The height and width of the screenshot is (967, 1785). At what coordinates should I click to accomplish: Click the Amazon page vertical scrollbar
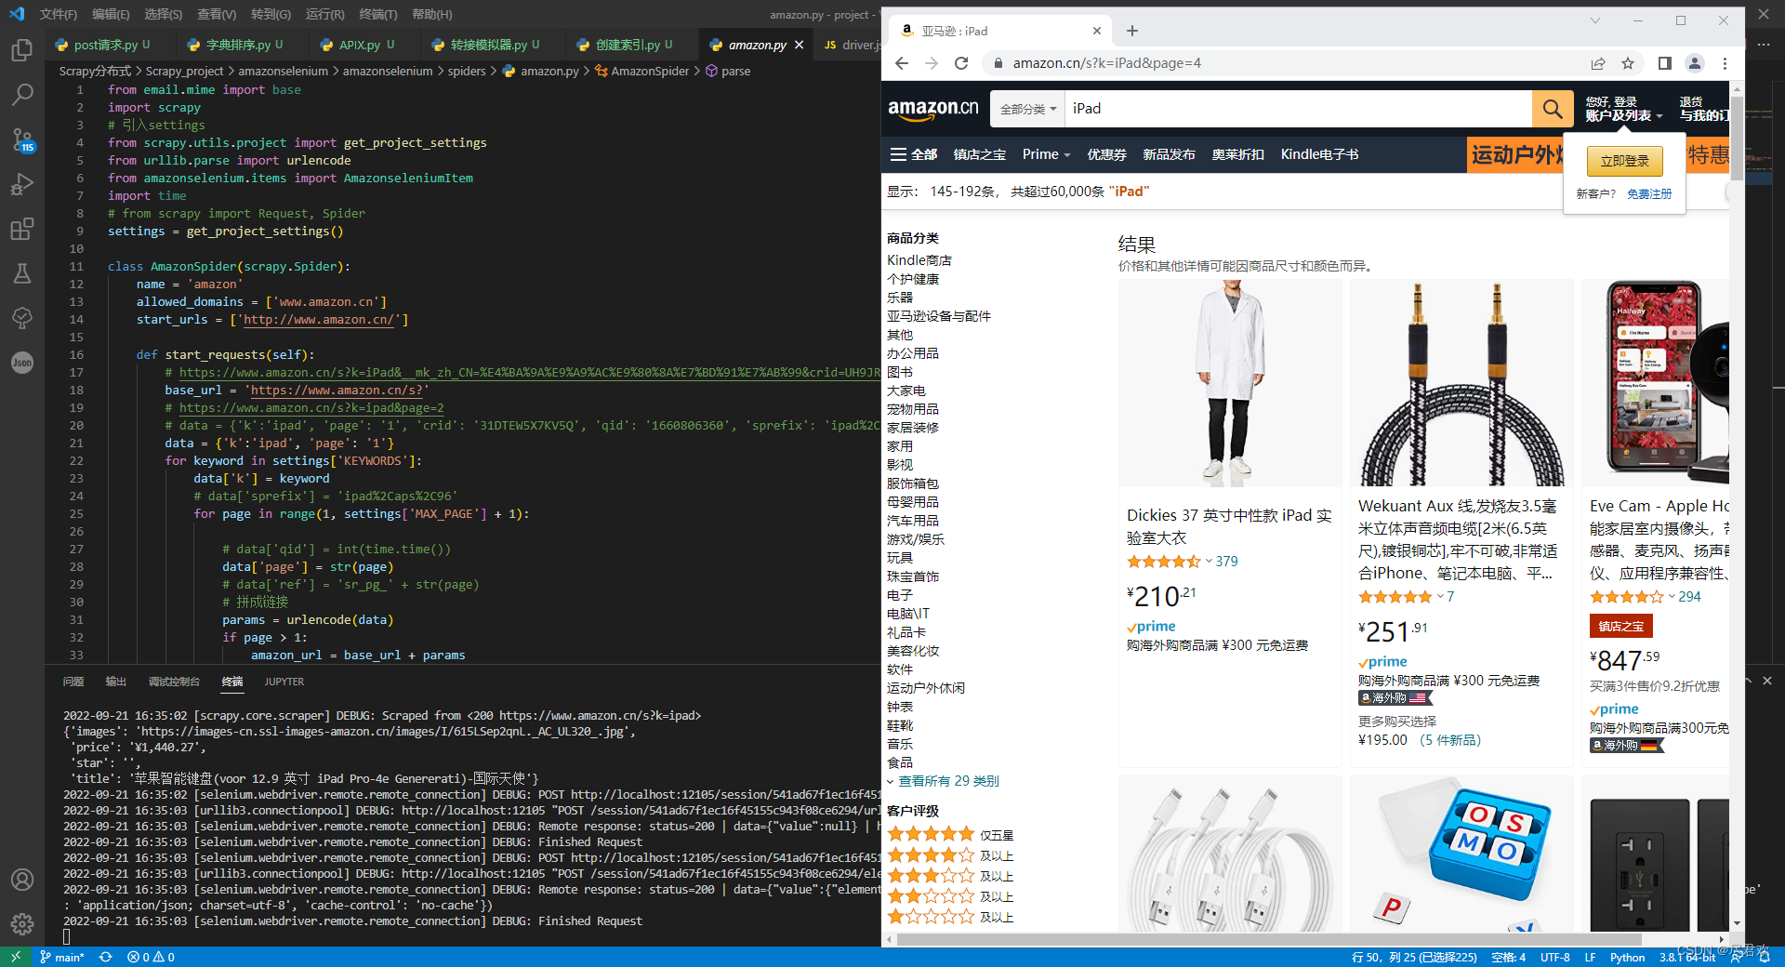tap(1737, 138)
